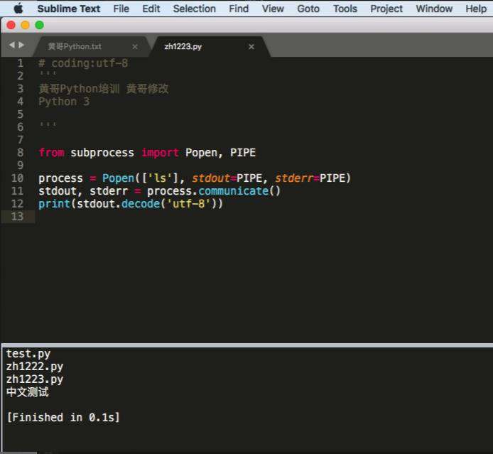The width and height of the screenshot is (493, 454).
Task: Open the Goto menu
Action: (308, 9)
